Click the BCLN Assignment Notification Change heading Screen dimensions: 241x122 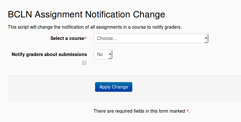pos(86,14)
